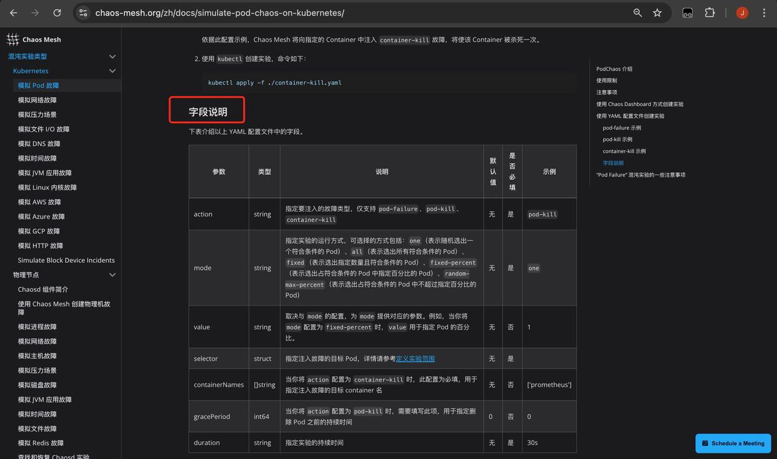
Task: Reload the current page
Action: (x=57, y=12)
